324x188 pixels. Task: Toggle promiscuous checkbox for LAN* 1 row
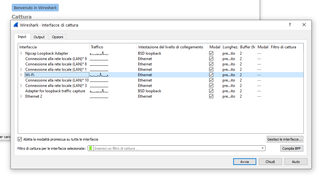(211, 69)
